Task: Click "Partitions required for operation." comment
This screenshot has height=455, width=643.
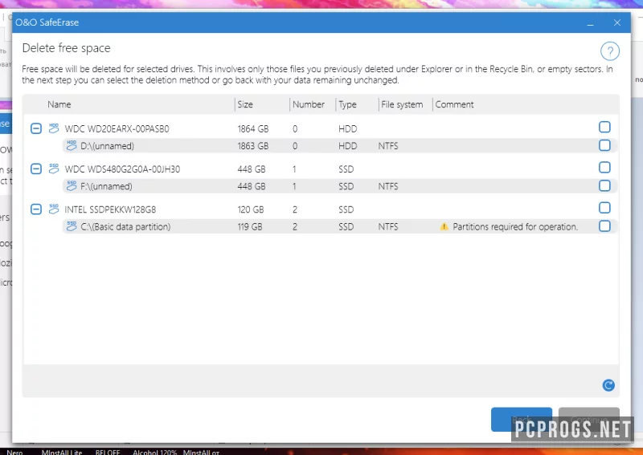Action: click(x=515, y=227)
